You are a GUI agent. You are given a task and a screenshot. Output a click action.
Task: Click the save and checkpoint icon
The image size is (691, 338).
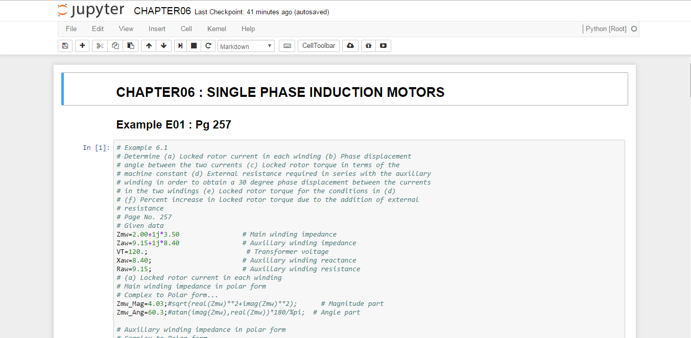(65, 46)
